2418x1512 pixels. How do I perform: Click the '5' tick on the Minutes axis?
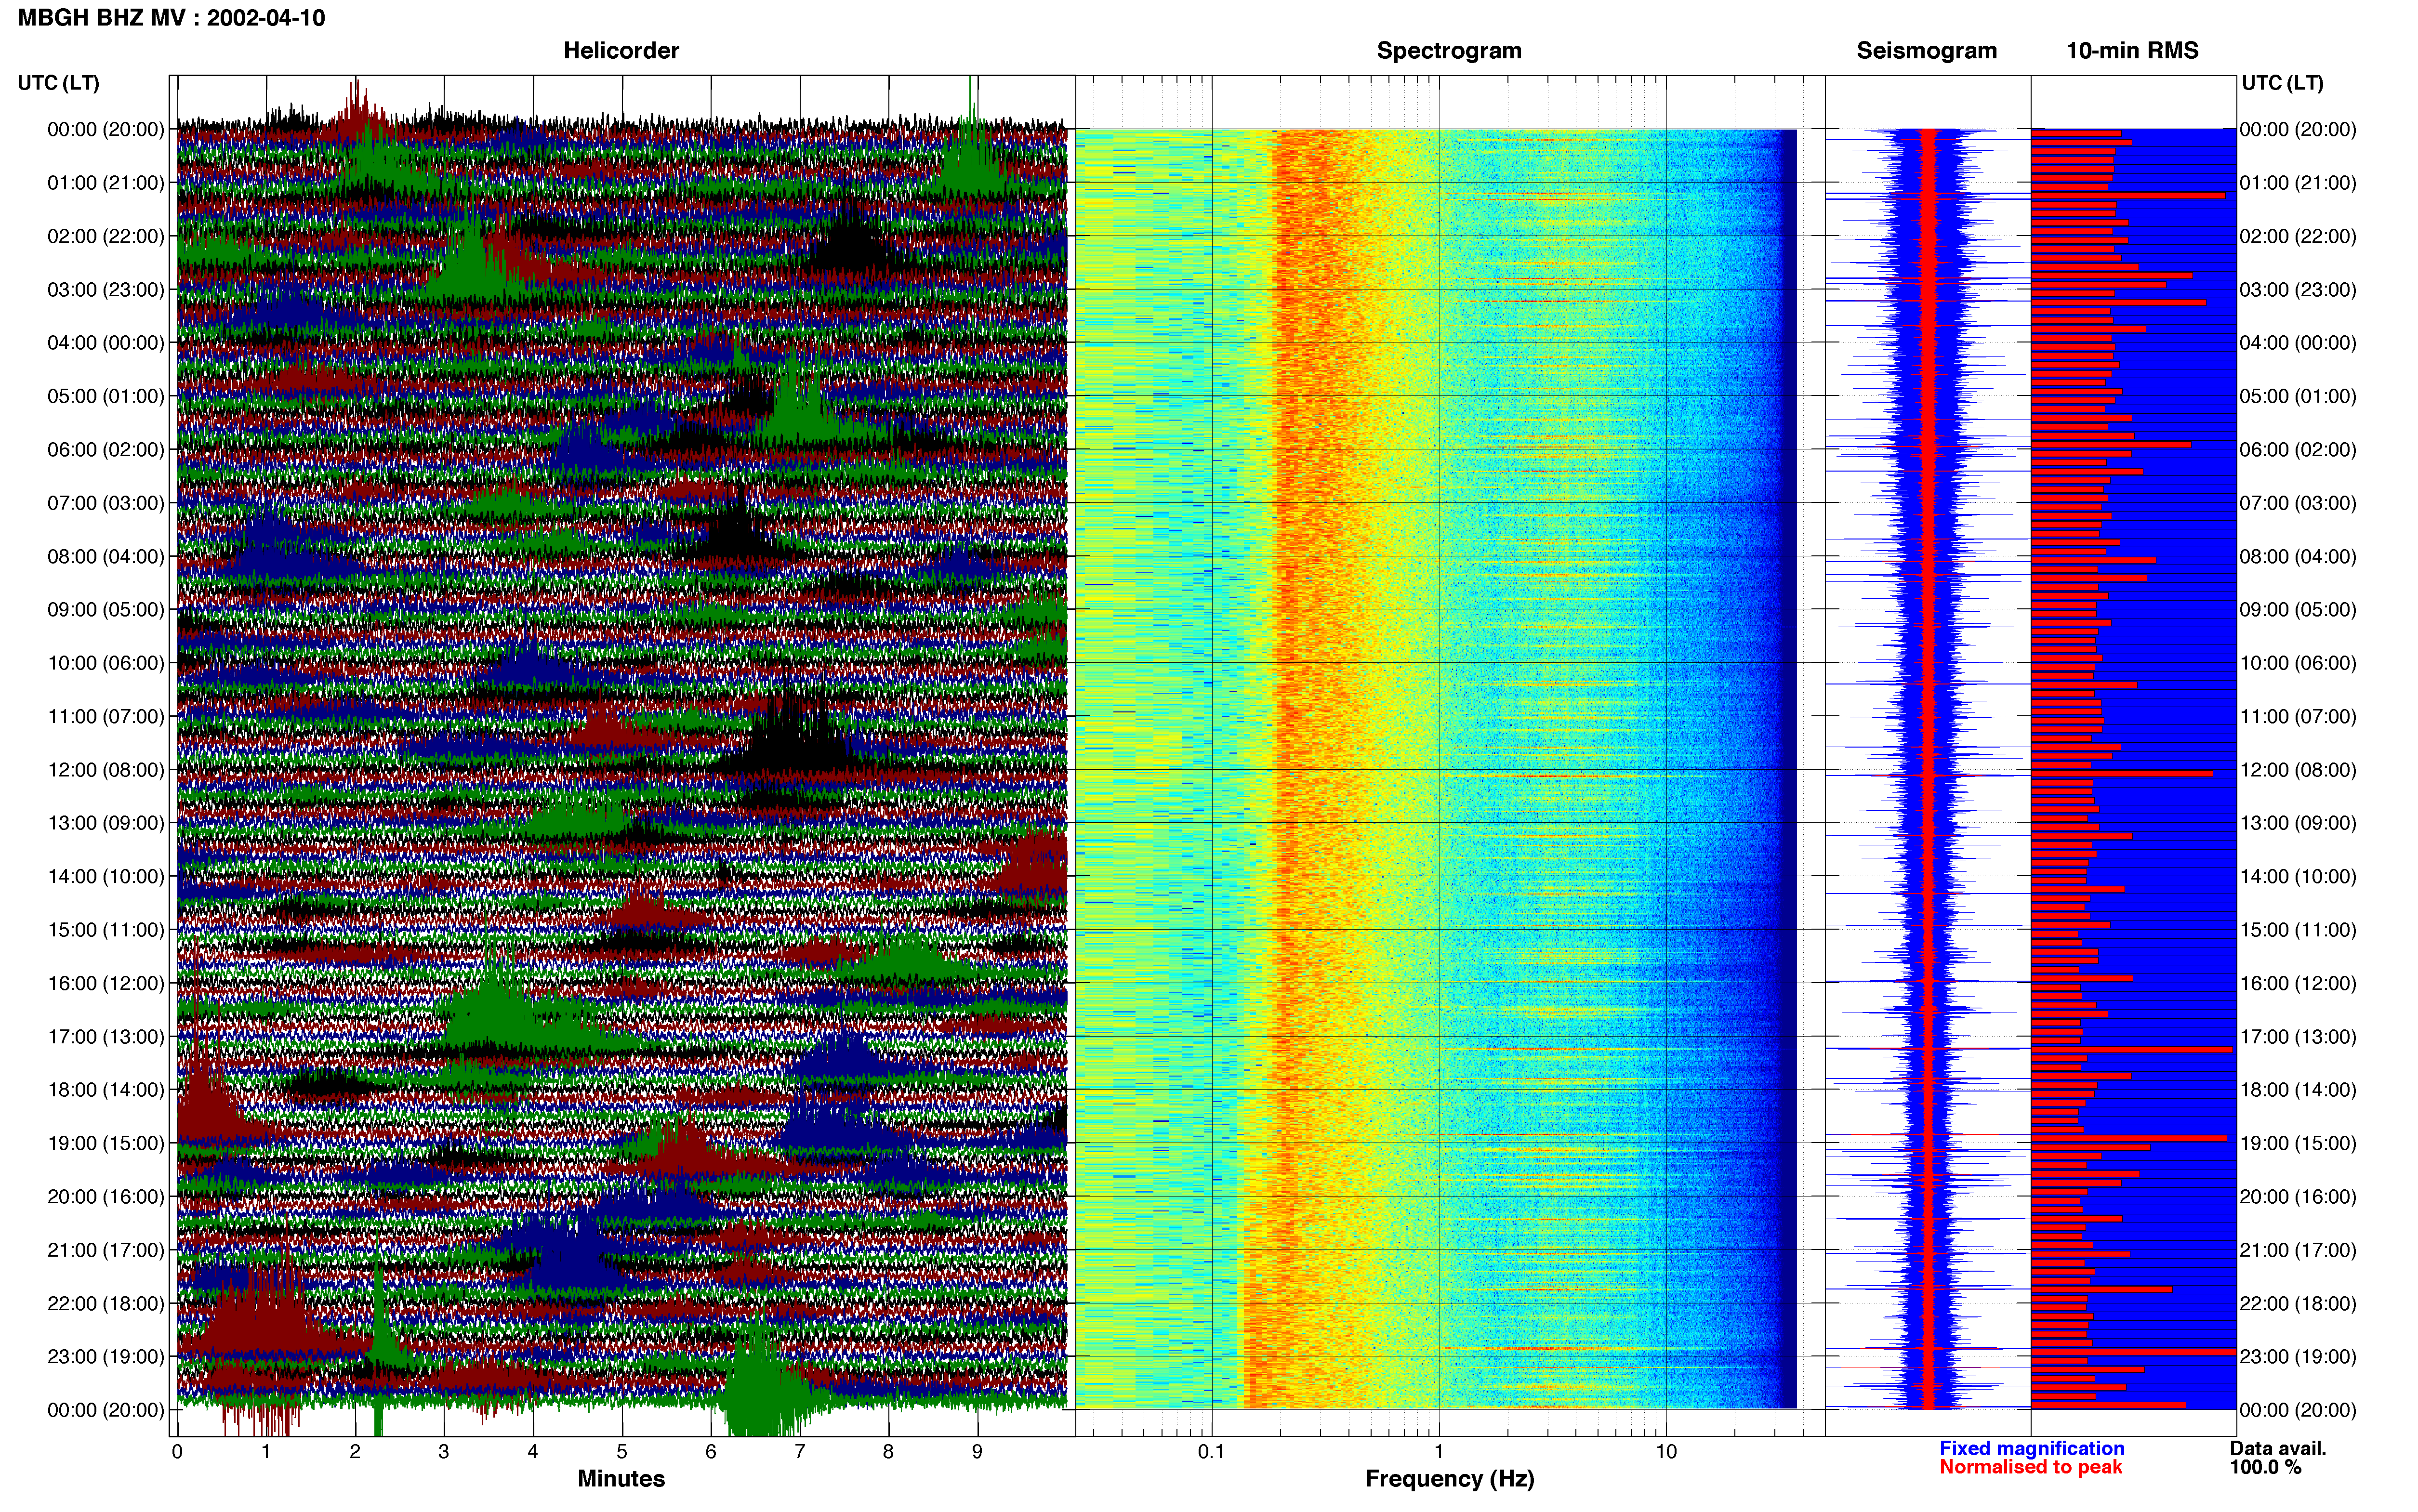pos(622,1452)
